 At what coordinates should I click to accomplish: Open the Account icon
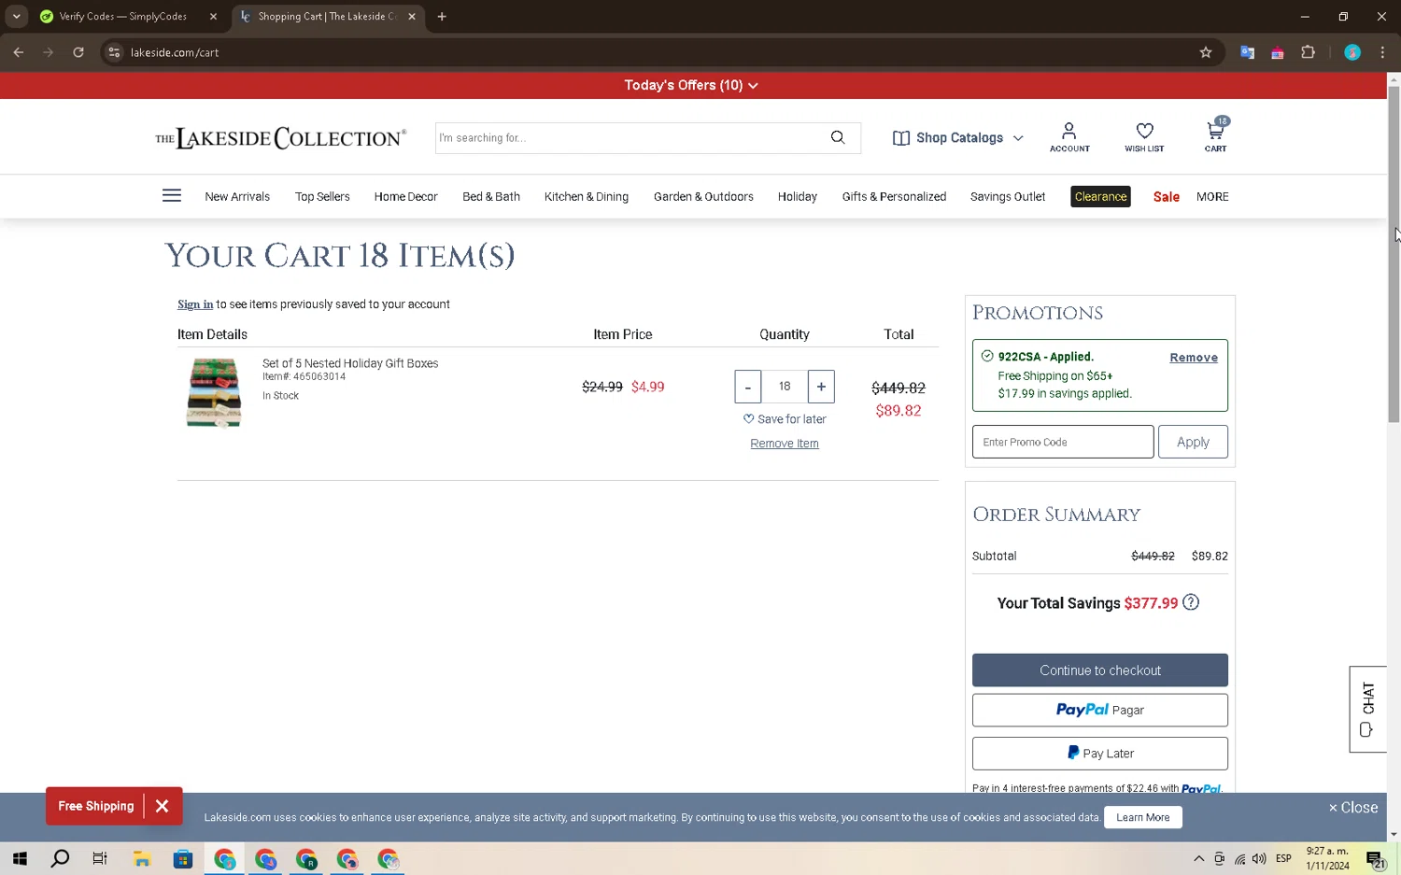pyautogui.click(x=1069, y=137)
